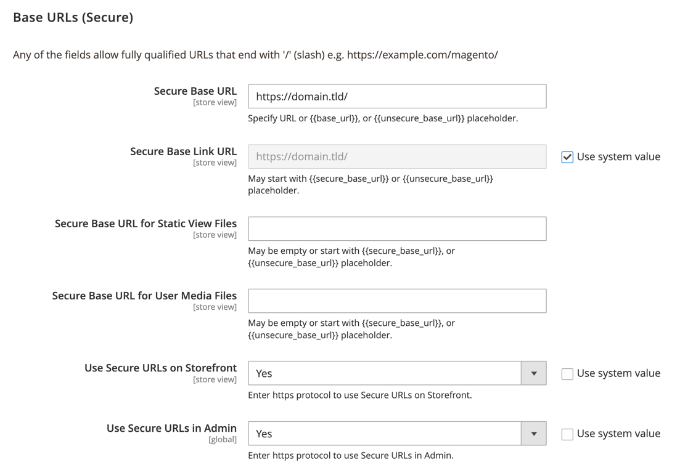Click inside the Secure Base URL field

point(397,96)
